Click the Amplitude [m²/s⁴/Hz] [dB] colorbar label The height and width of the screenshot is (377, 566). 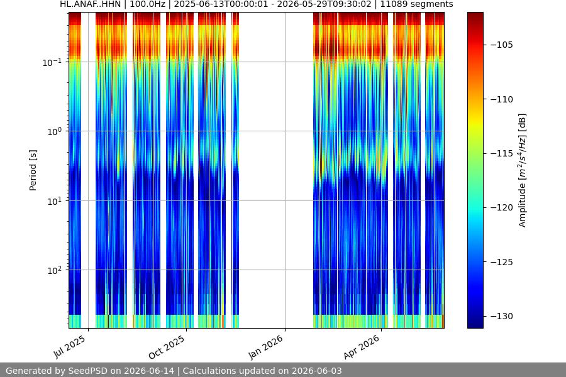tap(523, 170)
